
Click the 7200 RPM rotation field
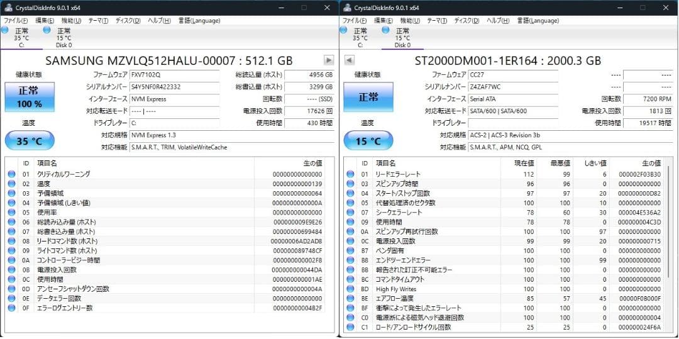tap(648, 99)
